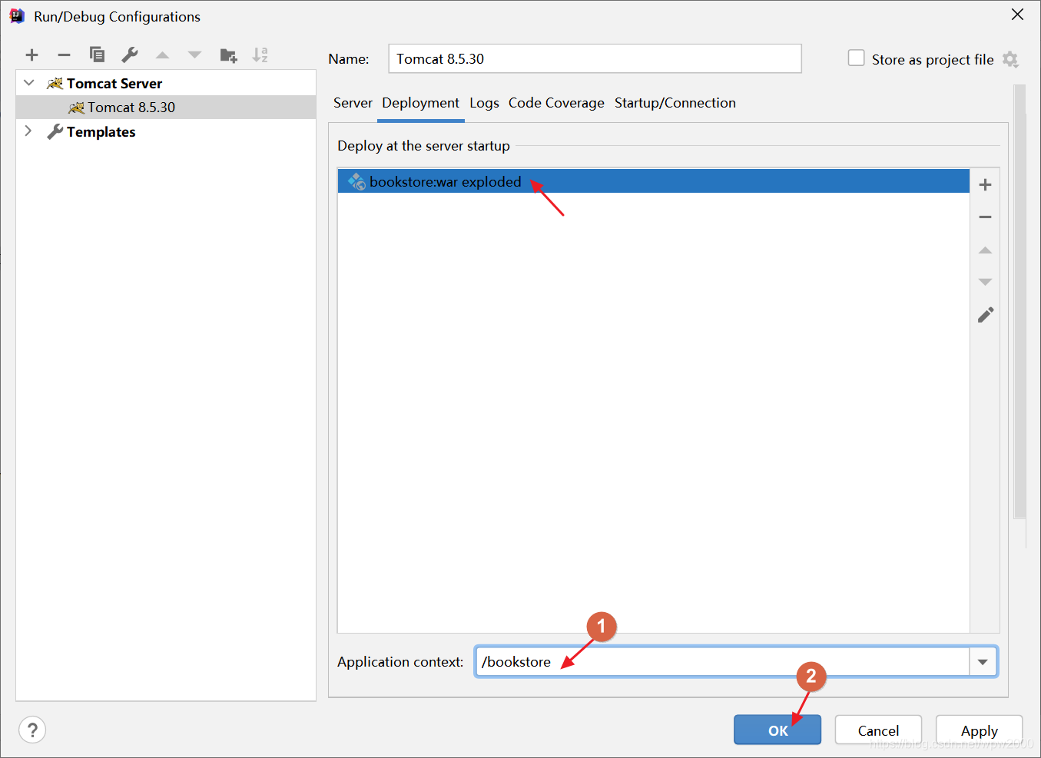Viewport: 1041px width, 758px height.
Task: Remove the selected configuration with minus icon
Action: tap(65, 55)
